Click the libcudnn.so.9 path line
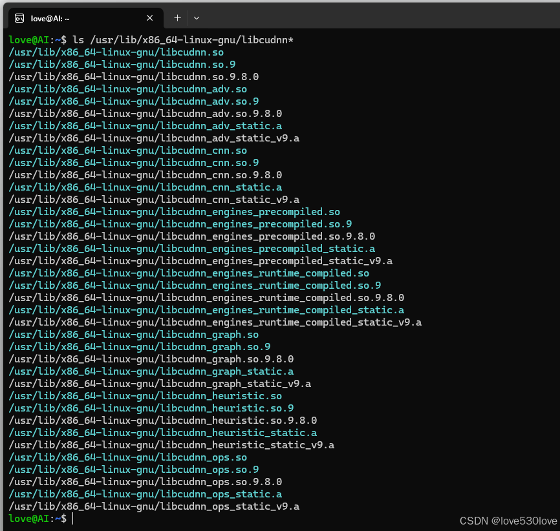 click(x=122, y=65)
